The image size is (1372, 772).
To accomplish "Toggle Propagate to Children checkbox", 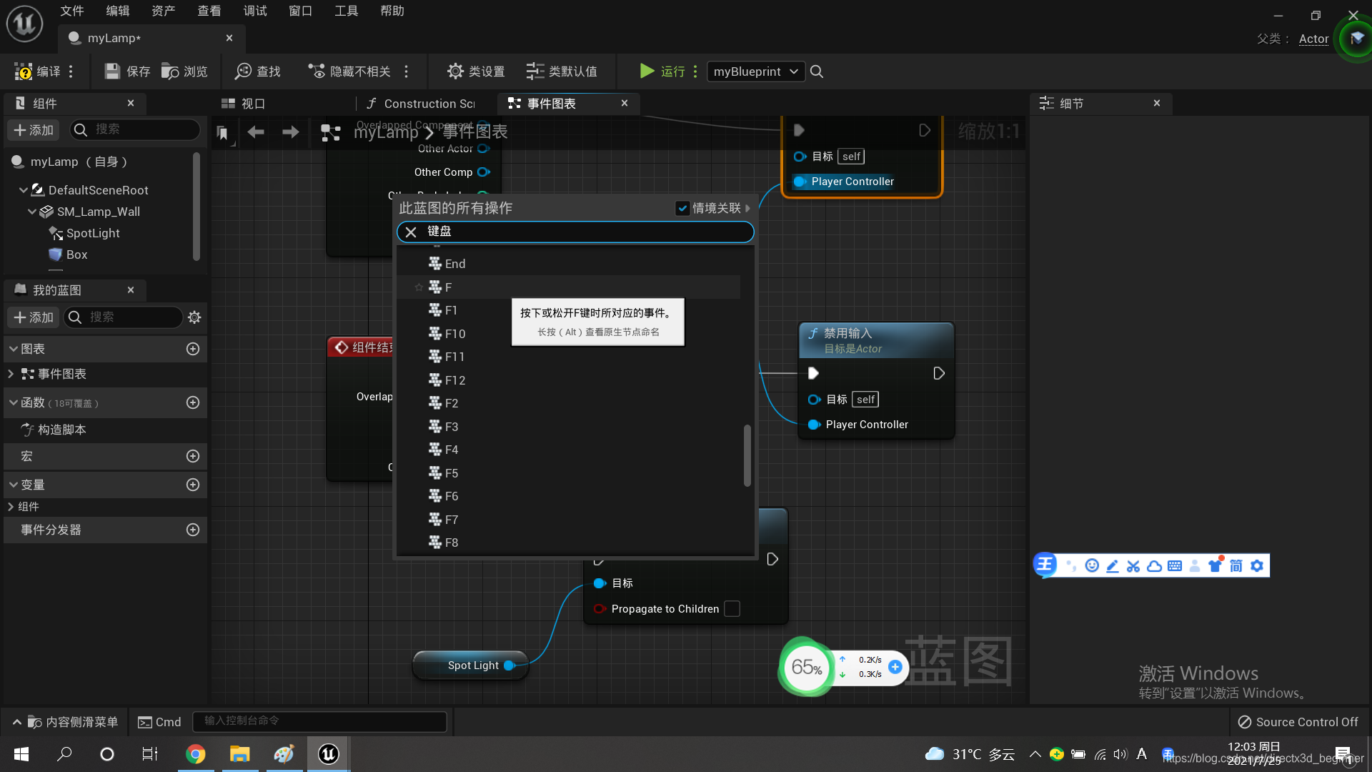I will pyautogui.click(x=732, y=609).
